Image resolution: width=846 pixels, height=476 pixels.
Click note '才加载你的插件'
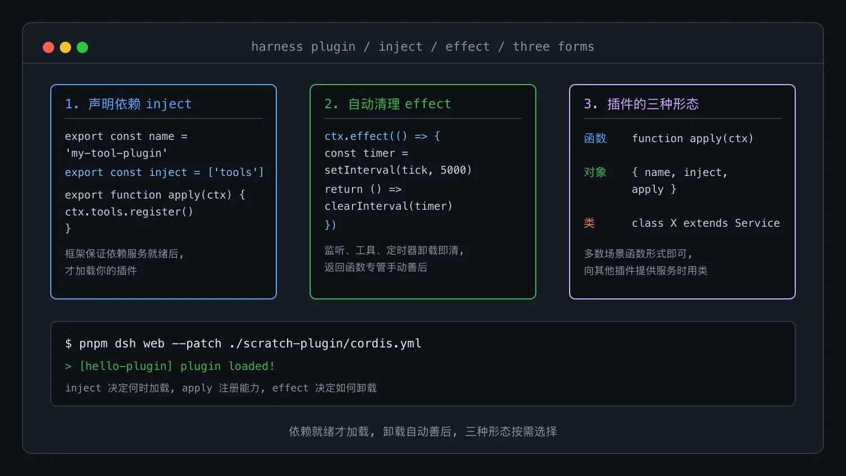101,271
